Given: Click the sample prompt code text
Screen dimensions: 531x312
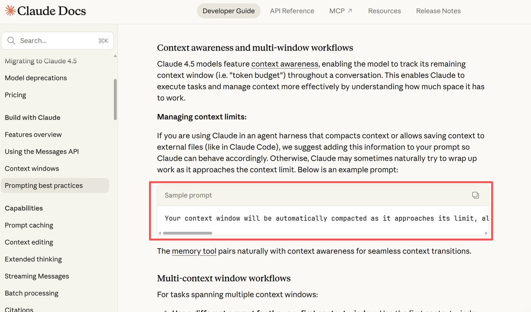Looking at the screenshot, I should (x=327, y=218).
